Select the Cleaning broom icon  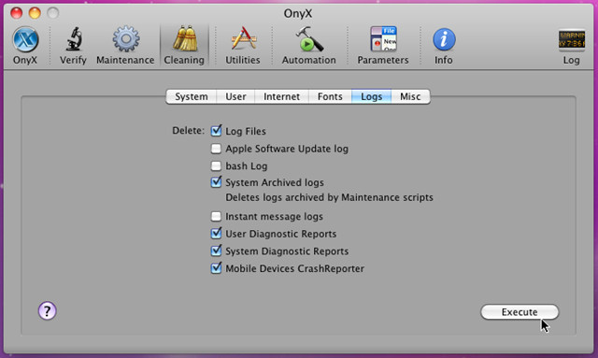tap(185, 39)
